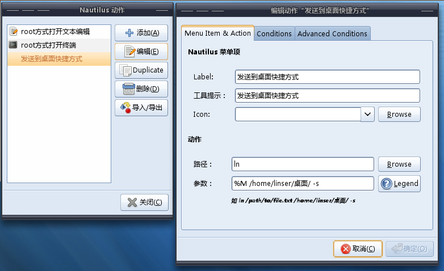This screenshot has width=444, height=271.
Task: Click the example command text below 参数
Action: 293,201
